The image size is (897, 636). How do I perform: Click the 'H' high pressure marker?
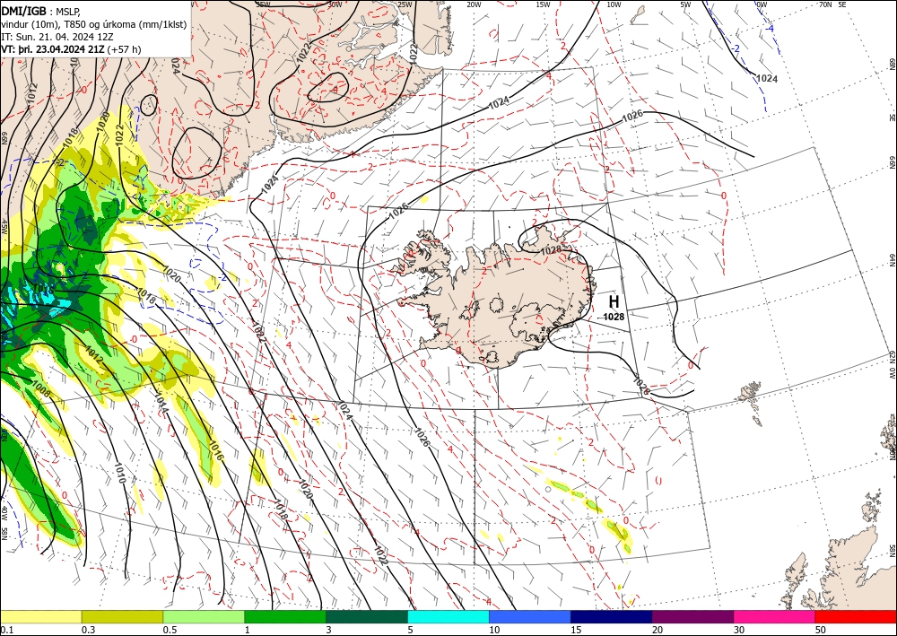(x=614, y=301)
